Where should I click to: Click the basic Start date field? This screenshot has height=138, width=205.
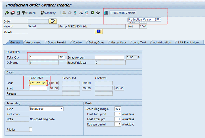pos(38,88)
